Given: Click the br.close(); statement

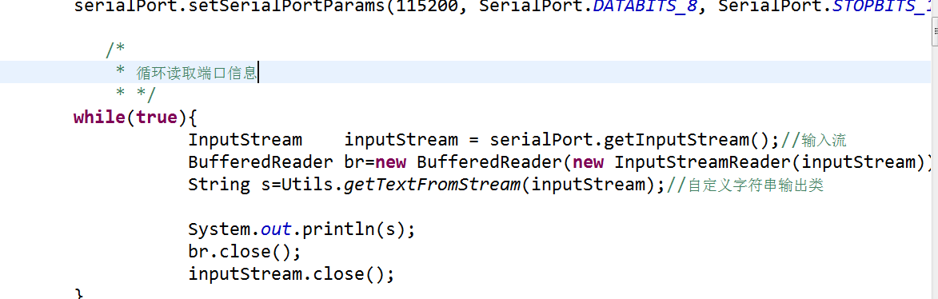Looking at the screenshot, I should click(x=245, y=252).
